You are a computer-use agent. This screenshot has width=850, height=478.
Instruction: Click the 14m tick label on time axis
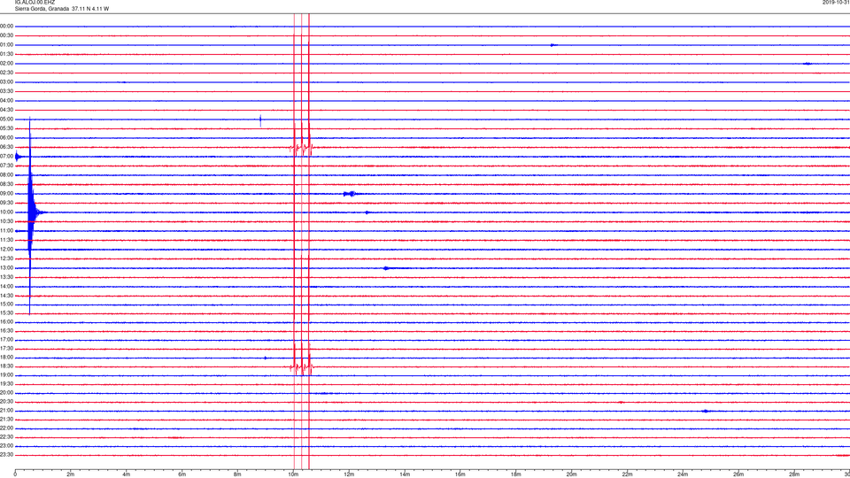[x=405, y=474]
